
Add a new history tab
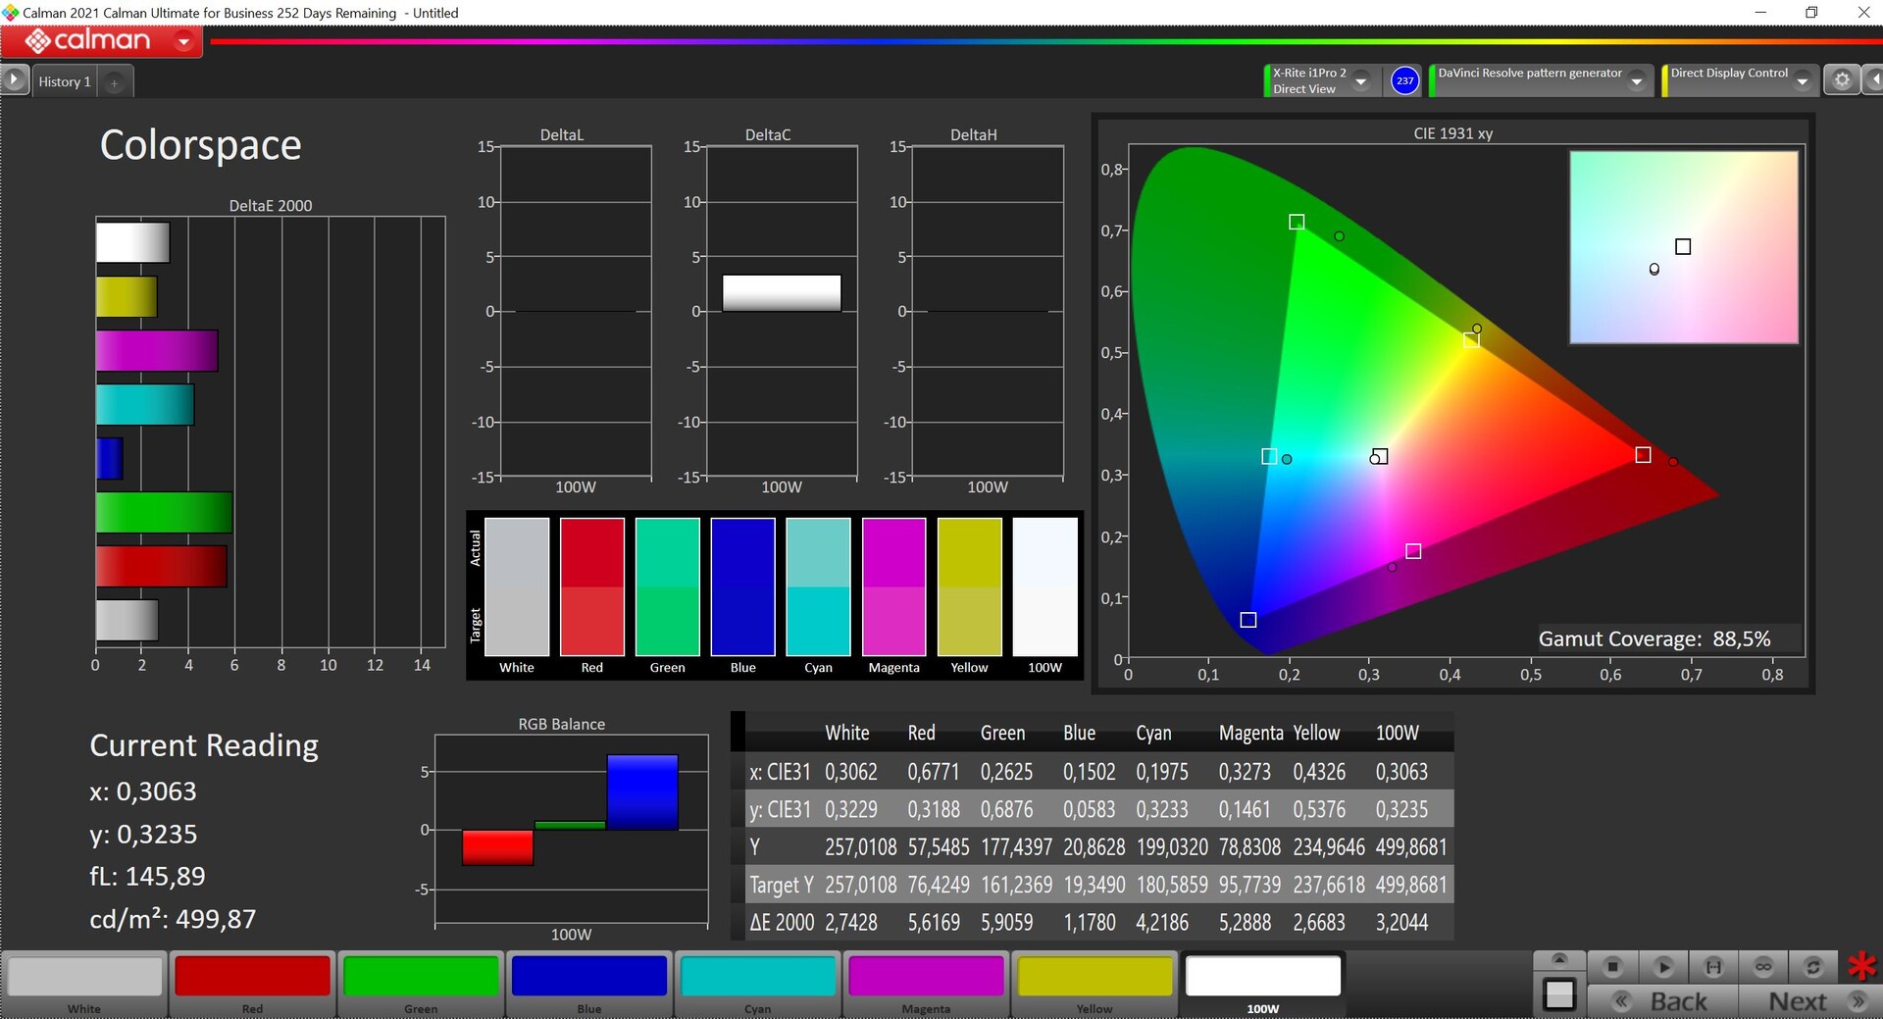pyautogui.click(x=114, y=82)
